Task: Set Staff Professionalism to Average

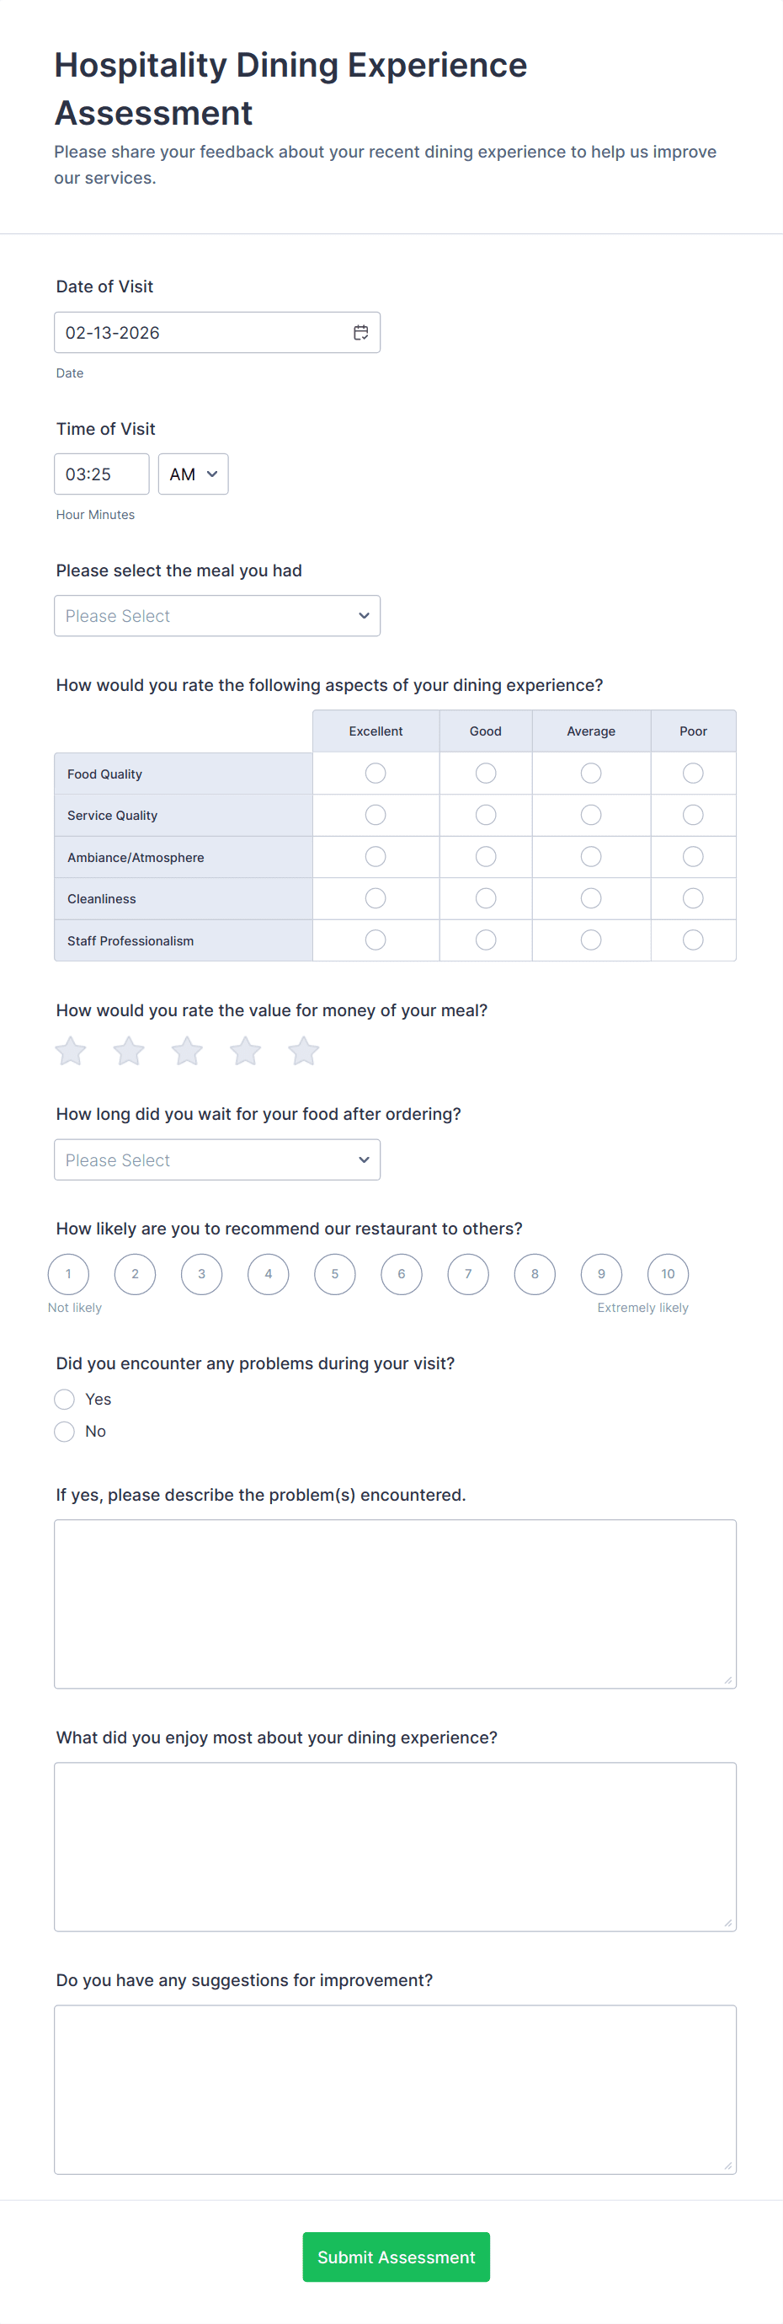Action: [591, 940]
